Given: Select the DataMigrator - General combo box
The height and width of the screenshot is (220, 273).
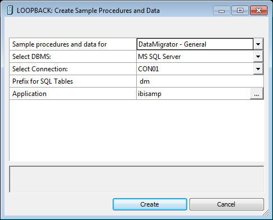Looking at the screenshot, I should click(x=195, y=44).
